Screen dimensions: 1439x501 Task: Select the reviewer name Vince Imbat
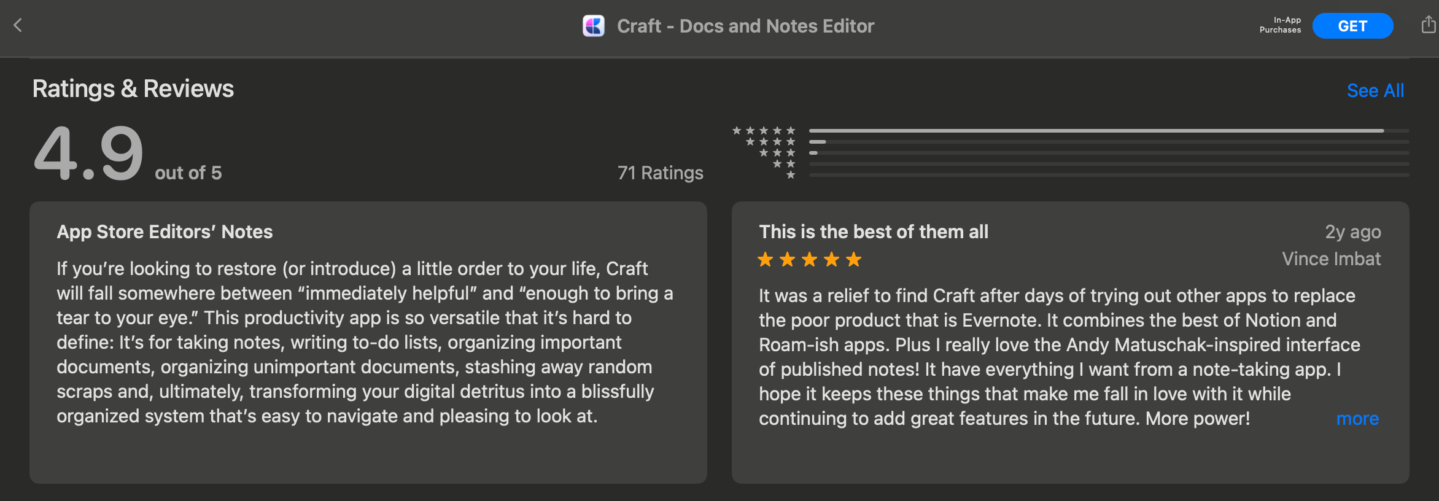pyautogui.click(x=1331, y=258)
